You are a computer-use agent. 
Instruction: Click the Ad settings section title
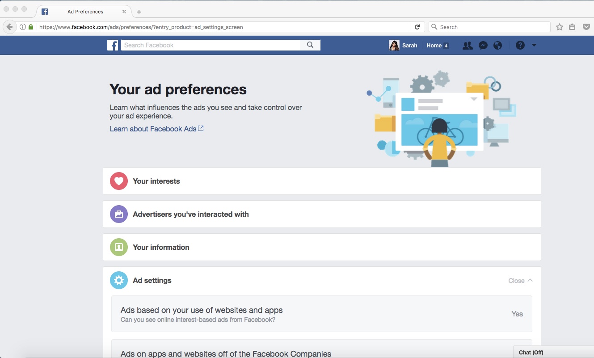pyautogui.click(x=152, y=280)
